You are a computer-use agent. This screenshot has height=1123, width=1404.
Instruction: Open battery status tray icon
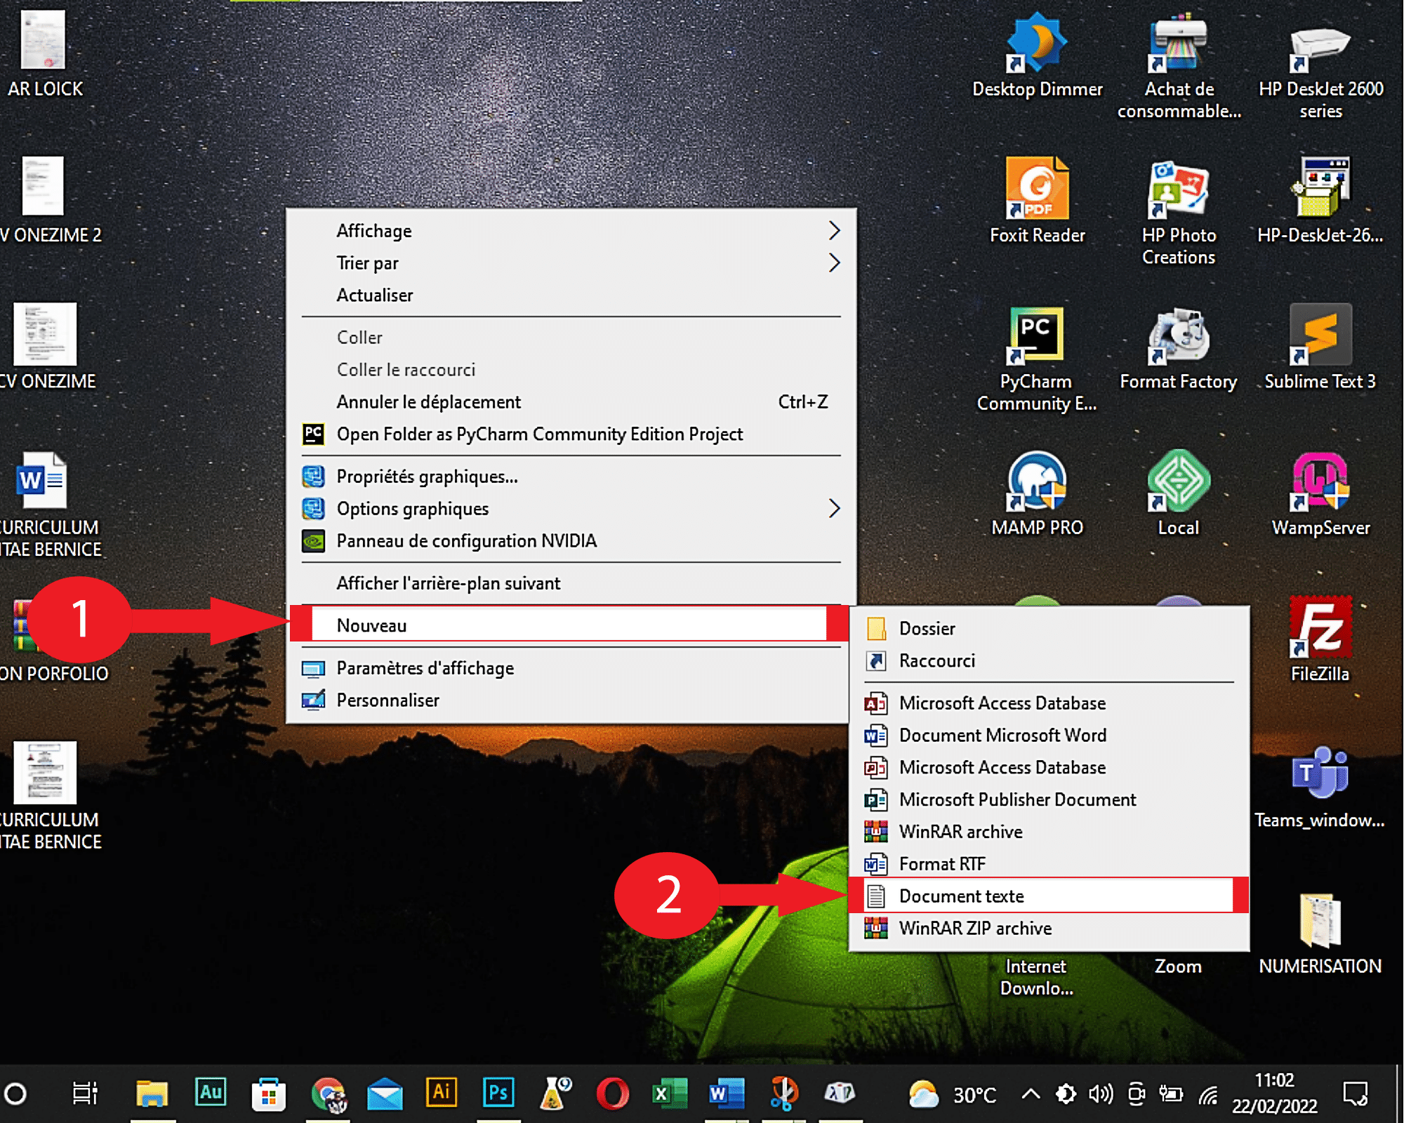[x=1171, y=1094]
